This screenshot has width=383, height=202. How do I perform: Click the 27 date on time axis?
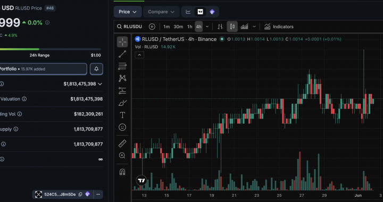(302, 196)
